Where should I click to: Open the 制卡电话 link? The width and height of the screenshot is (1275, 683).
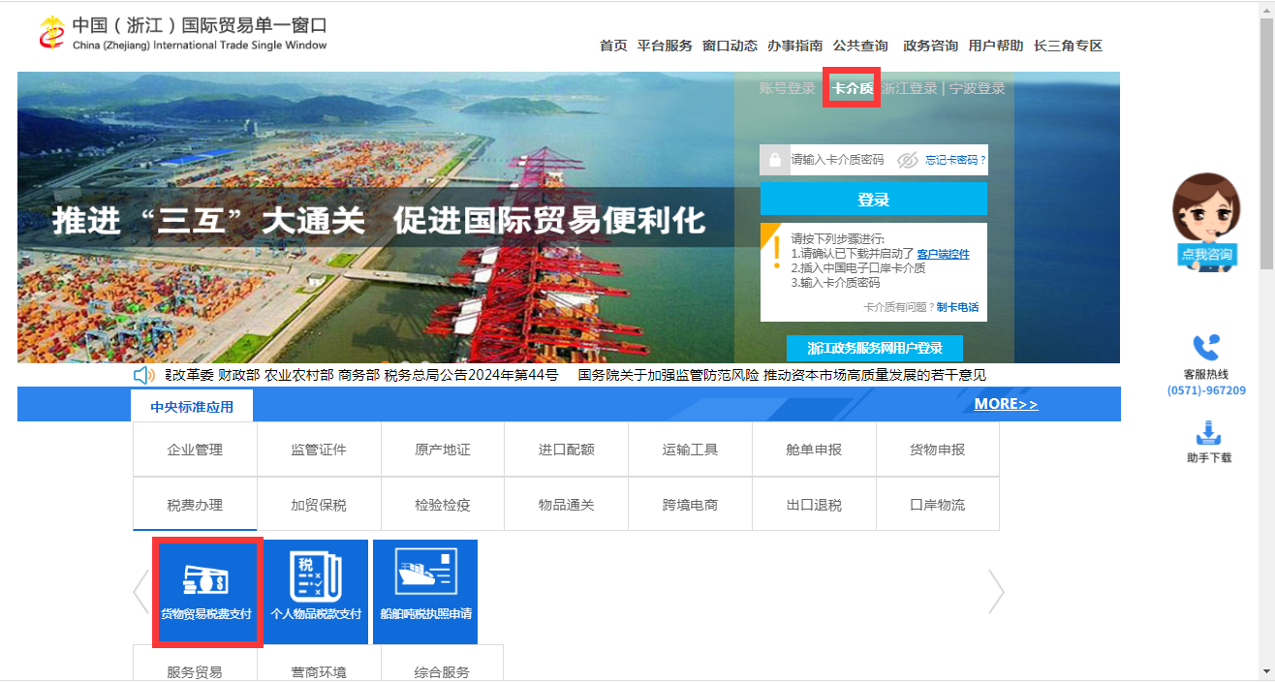(x=957, y=307)
